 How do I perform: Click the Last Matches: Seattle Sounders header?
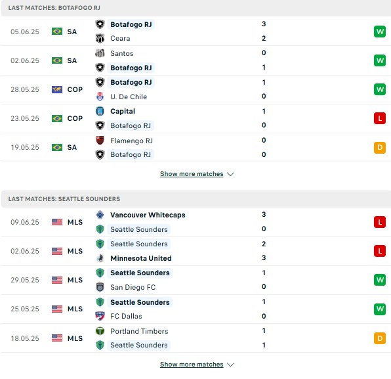tap(196, 199)
